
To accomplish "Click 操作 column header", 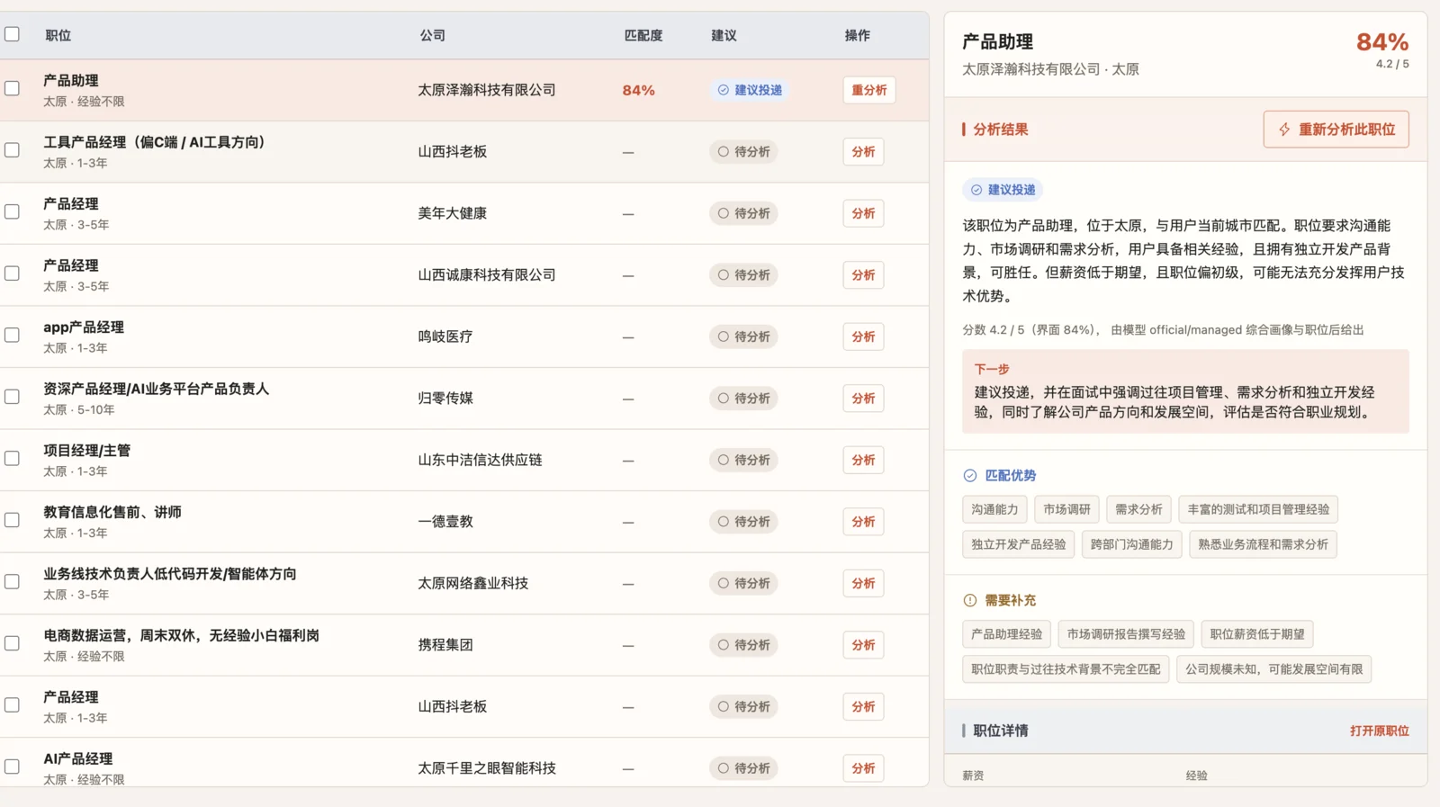I will click(x=857, y=35).
